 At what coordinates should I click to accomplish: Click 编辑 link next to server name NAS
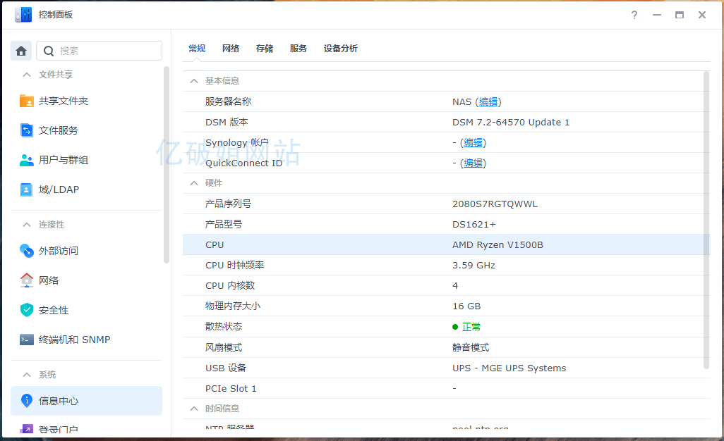pos(488,102)
